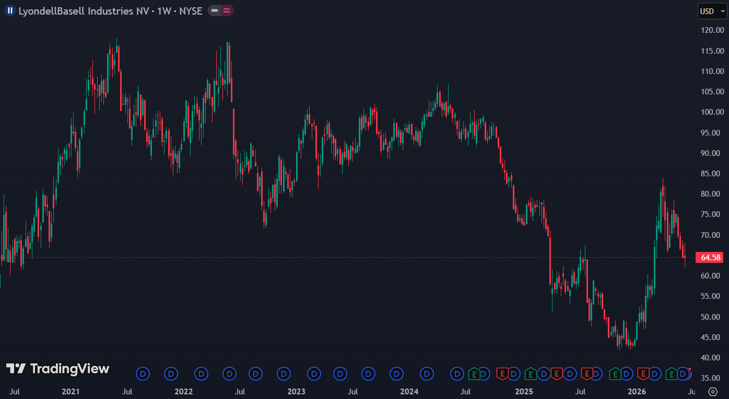The image size is (729, 399).
Task: Click the LyondellBasell symbol logo icon
Action: click(x=10, y=10)
